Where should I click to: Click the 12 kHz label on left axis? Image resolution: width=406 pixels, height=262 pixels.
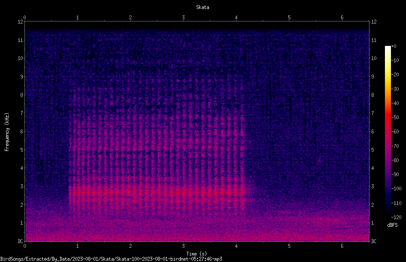pyautogui.click(x=21, y=22)
